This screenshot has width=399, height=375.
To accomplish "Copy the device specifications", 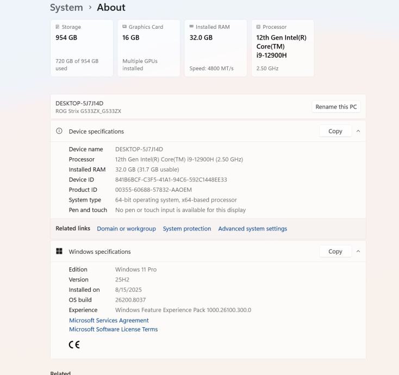I will tap(335, 131).
